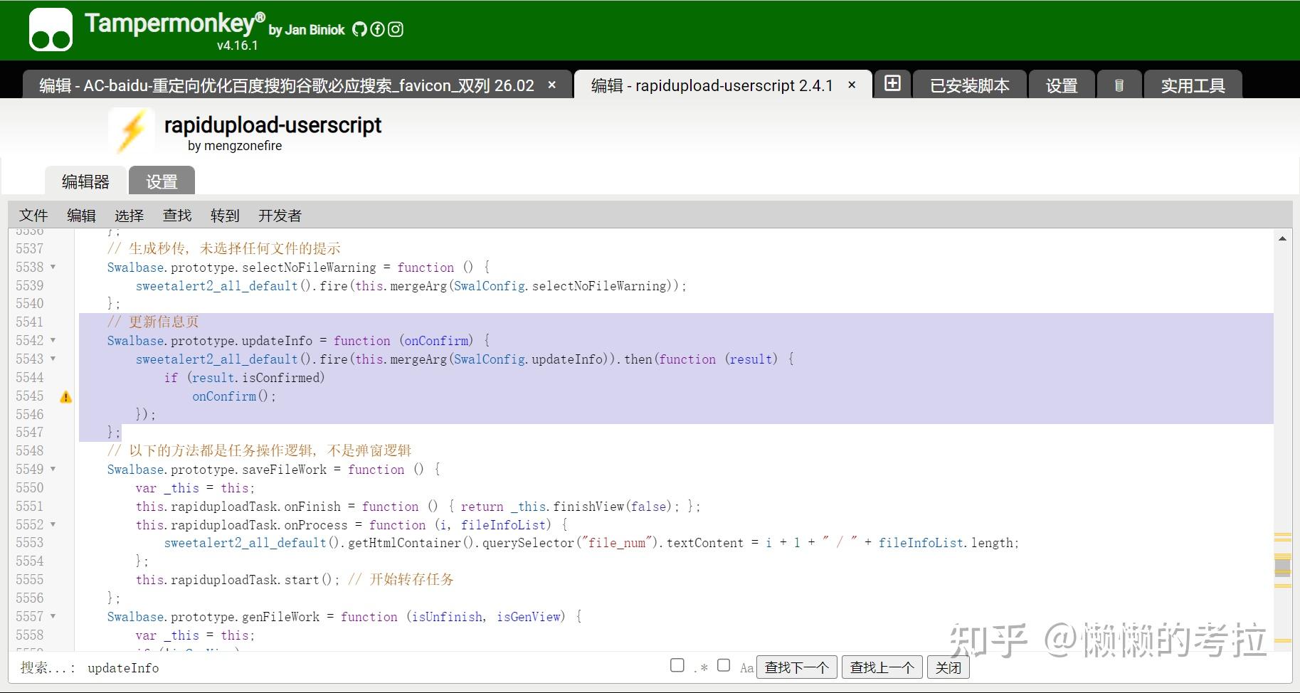Click line number 5541 in gutter
Viewport: 1300px width, 693px height.
[x=29, y=322]
